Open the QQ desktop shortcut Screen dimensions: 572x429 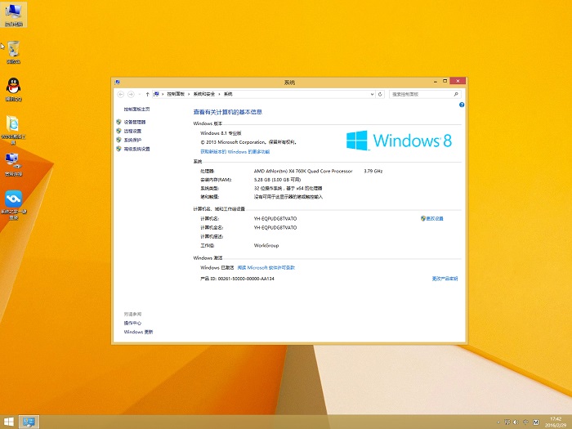[x=13, y=88]
